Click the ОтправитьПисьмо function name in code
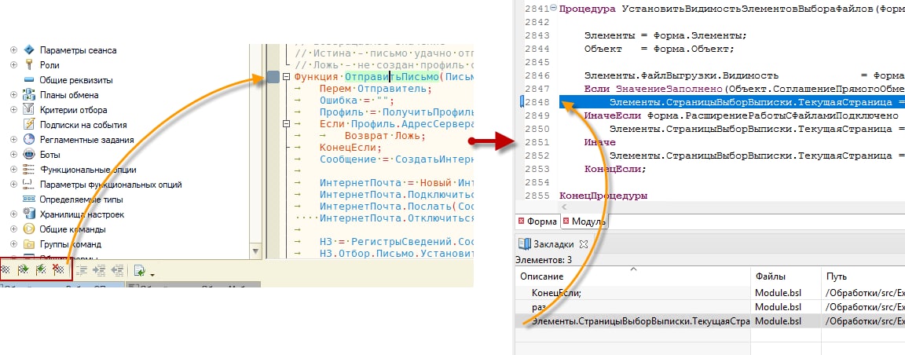Screen dimensions: 905x355 point(391,77)
